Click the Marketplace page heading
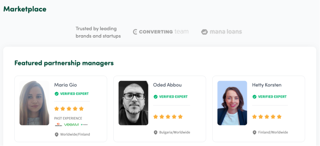The width and height of the screenshot is (320, 146). click(x=25, y=9)
